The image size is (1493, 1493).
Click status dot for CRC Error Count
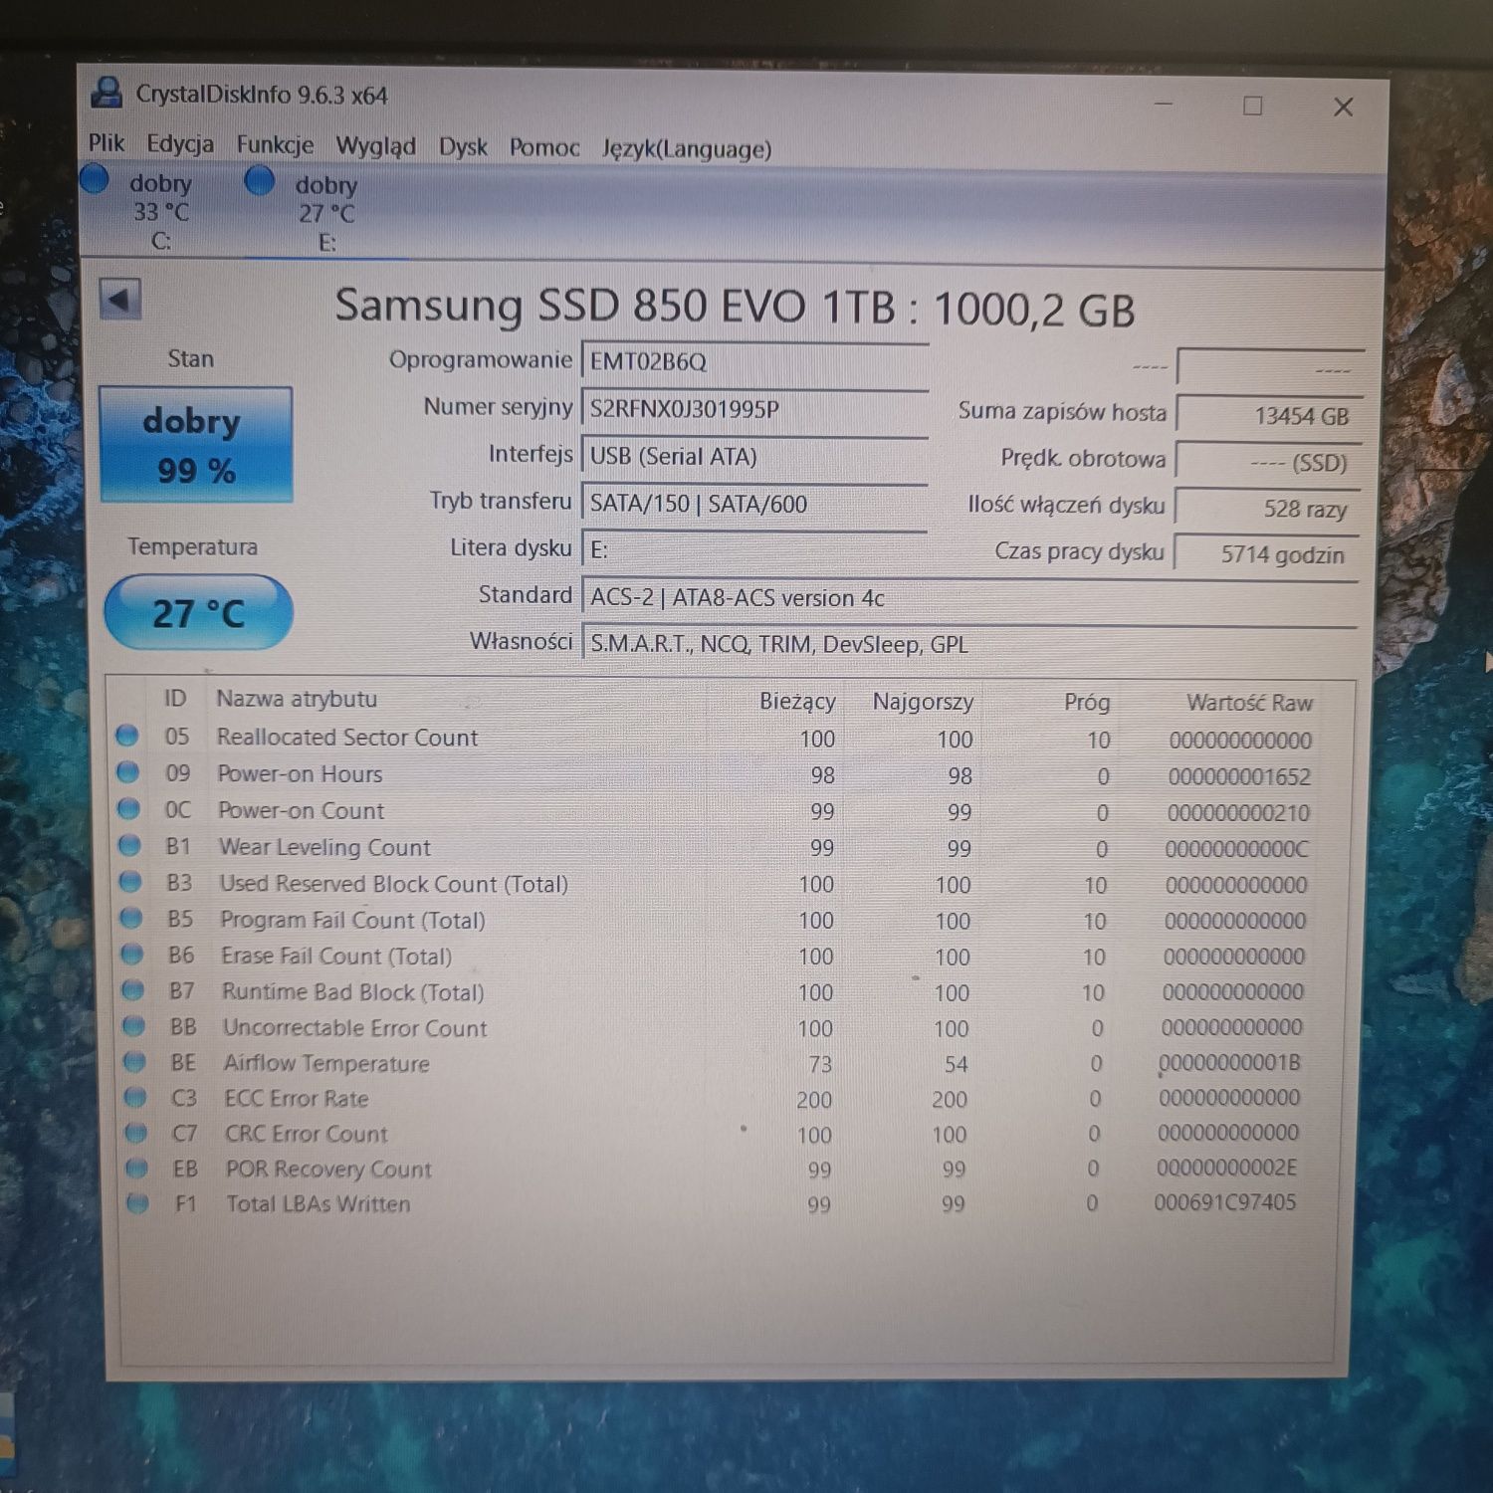(136, 1132)
